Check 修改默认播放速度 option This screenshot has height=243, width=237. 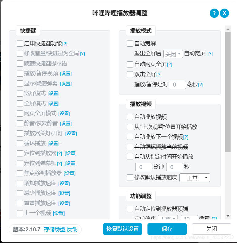130,177
